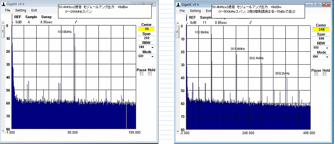Click the Center field showing 248
The width and height of the screenshot is (335, 144).
click(x=321, y=30)
